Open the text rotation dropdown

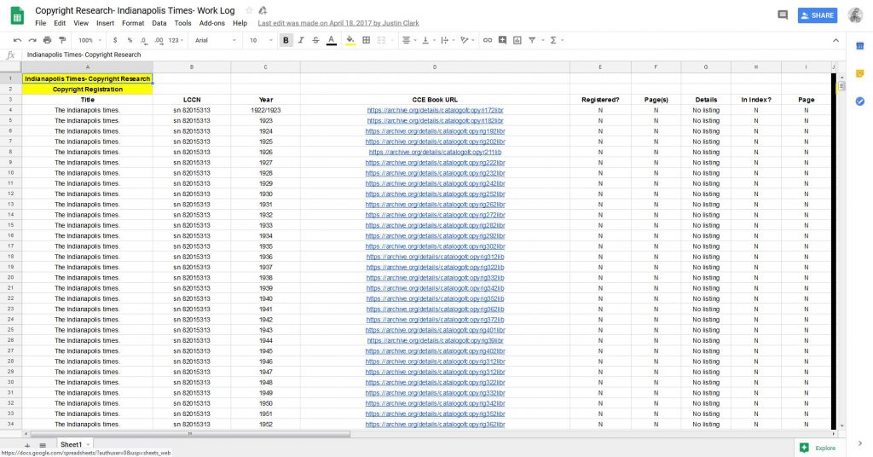pos(466,40)
